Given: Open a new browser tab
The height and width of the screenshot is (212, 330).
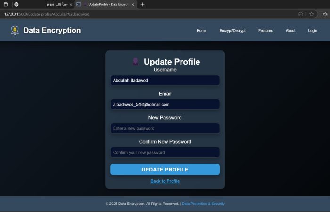Looking at the screenshot, I should 143,4.
